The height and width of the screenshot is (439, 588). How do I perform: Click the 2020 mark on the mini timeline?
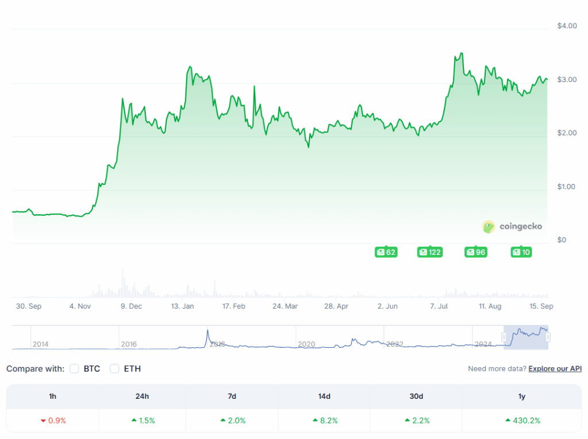[306, 344]
